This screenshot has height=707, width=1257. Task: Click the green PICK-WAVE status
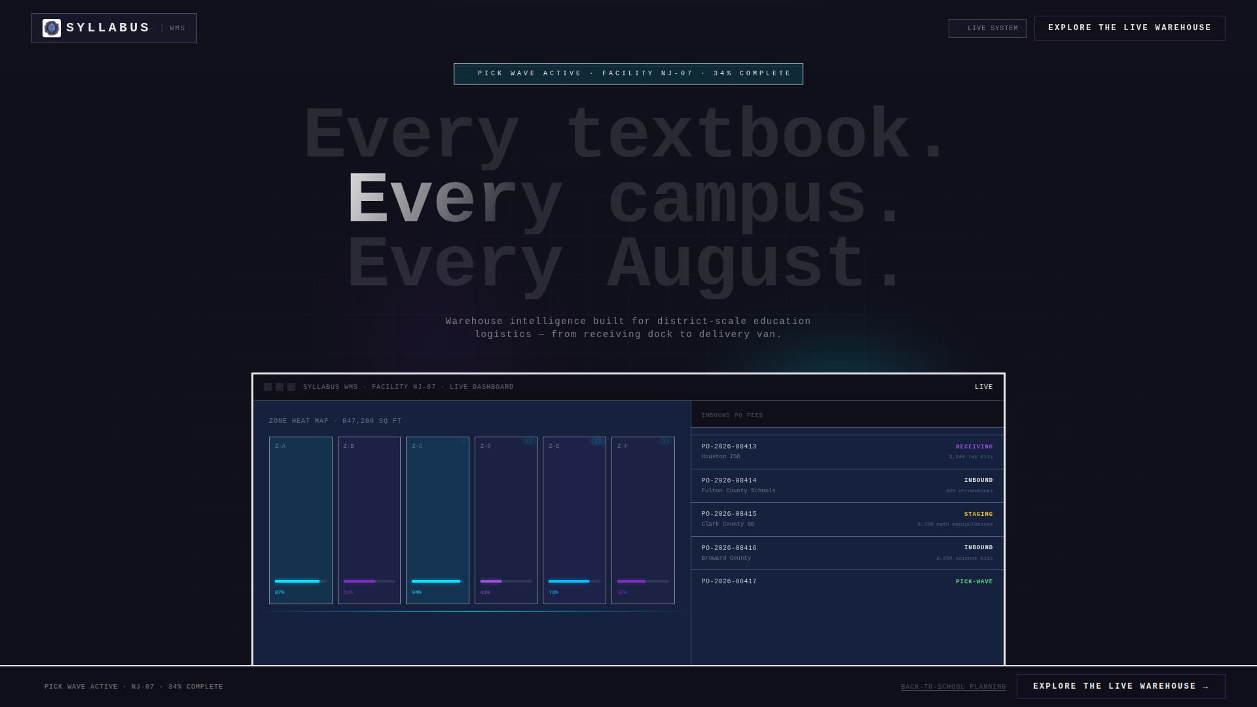974,581
